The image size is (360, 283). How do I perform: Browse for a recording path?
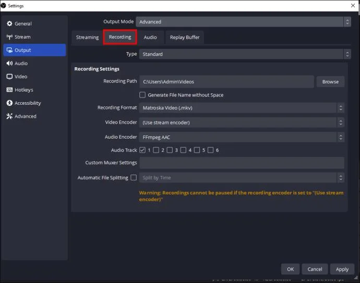point(330,82)
